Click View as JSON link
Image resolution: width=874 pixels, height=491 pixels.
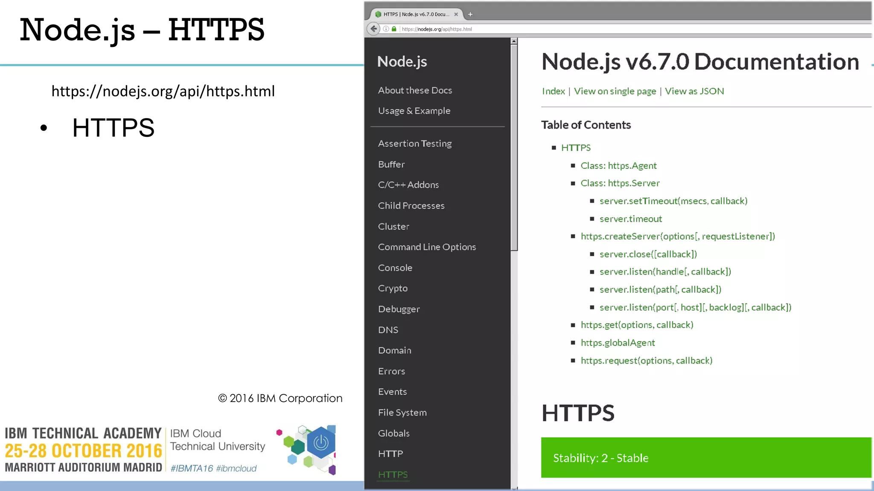[694, 91]
